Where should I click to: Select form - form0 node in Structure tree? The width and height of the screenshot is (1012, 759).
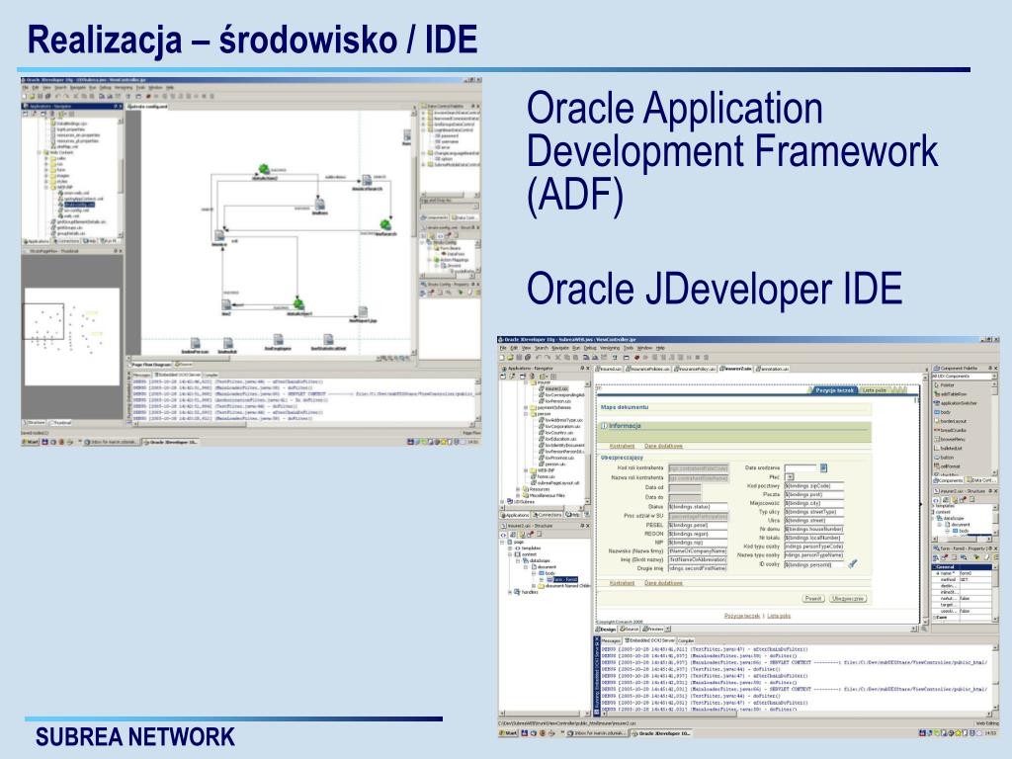(564, 579)
